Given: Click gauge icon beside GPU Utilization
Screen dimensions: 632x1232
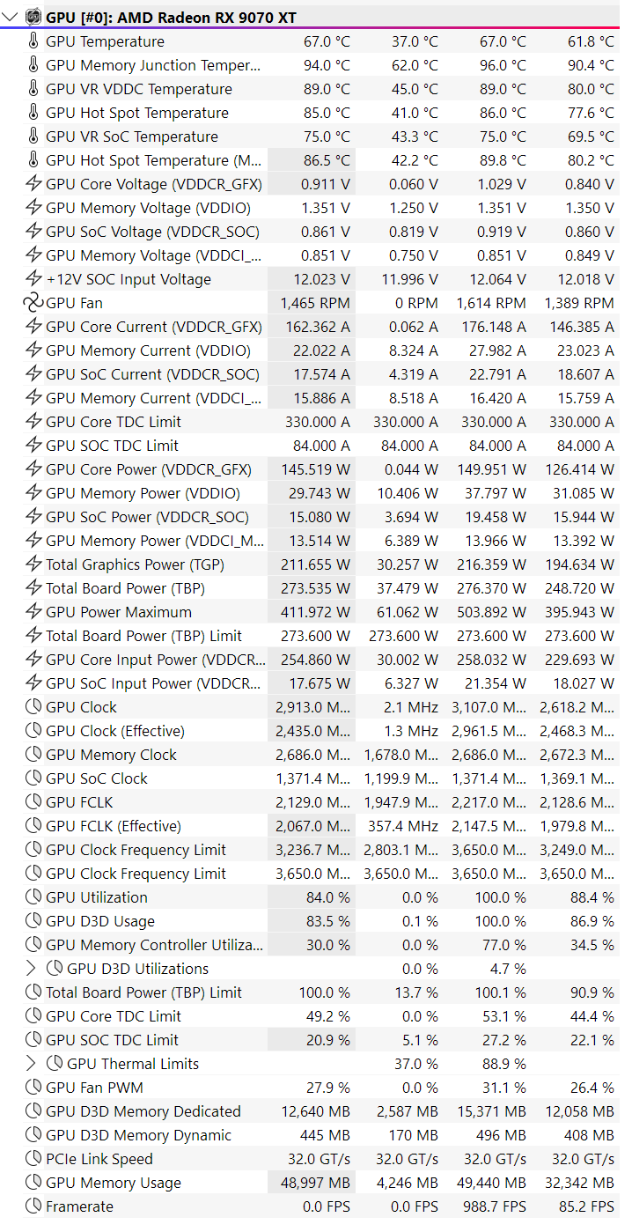Looking at the screenshot, I should click(33, 897).
